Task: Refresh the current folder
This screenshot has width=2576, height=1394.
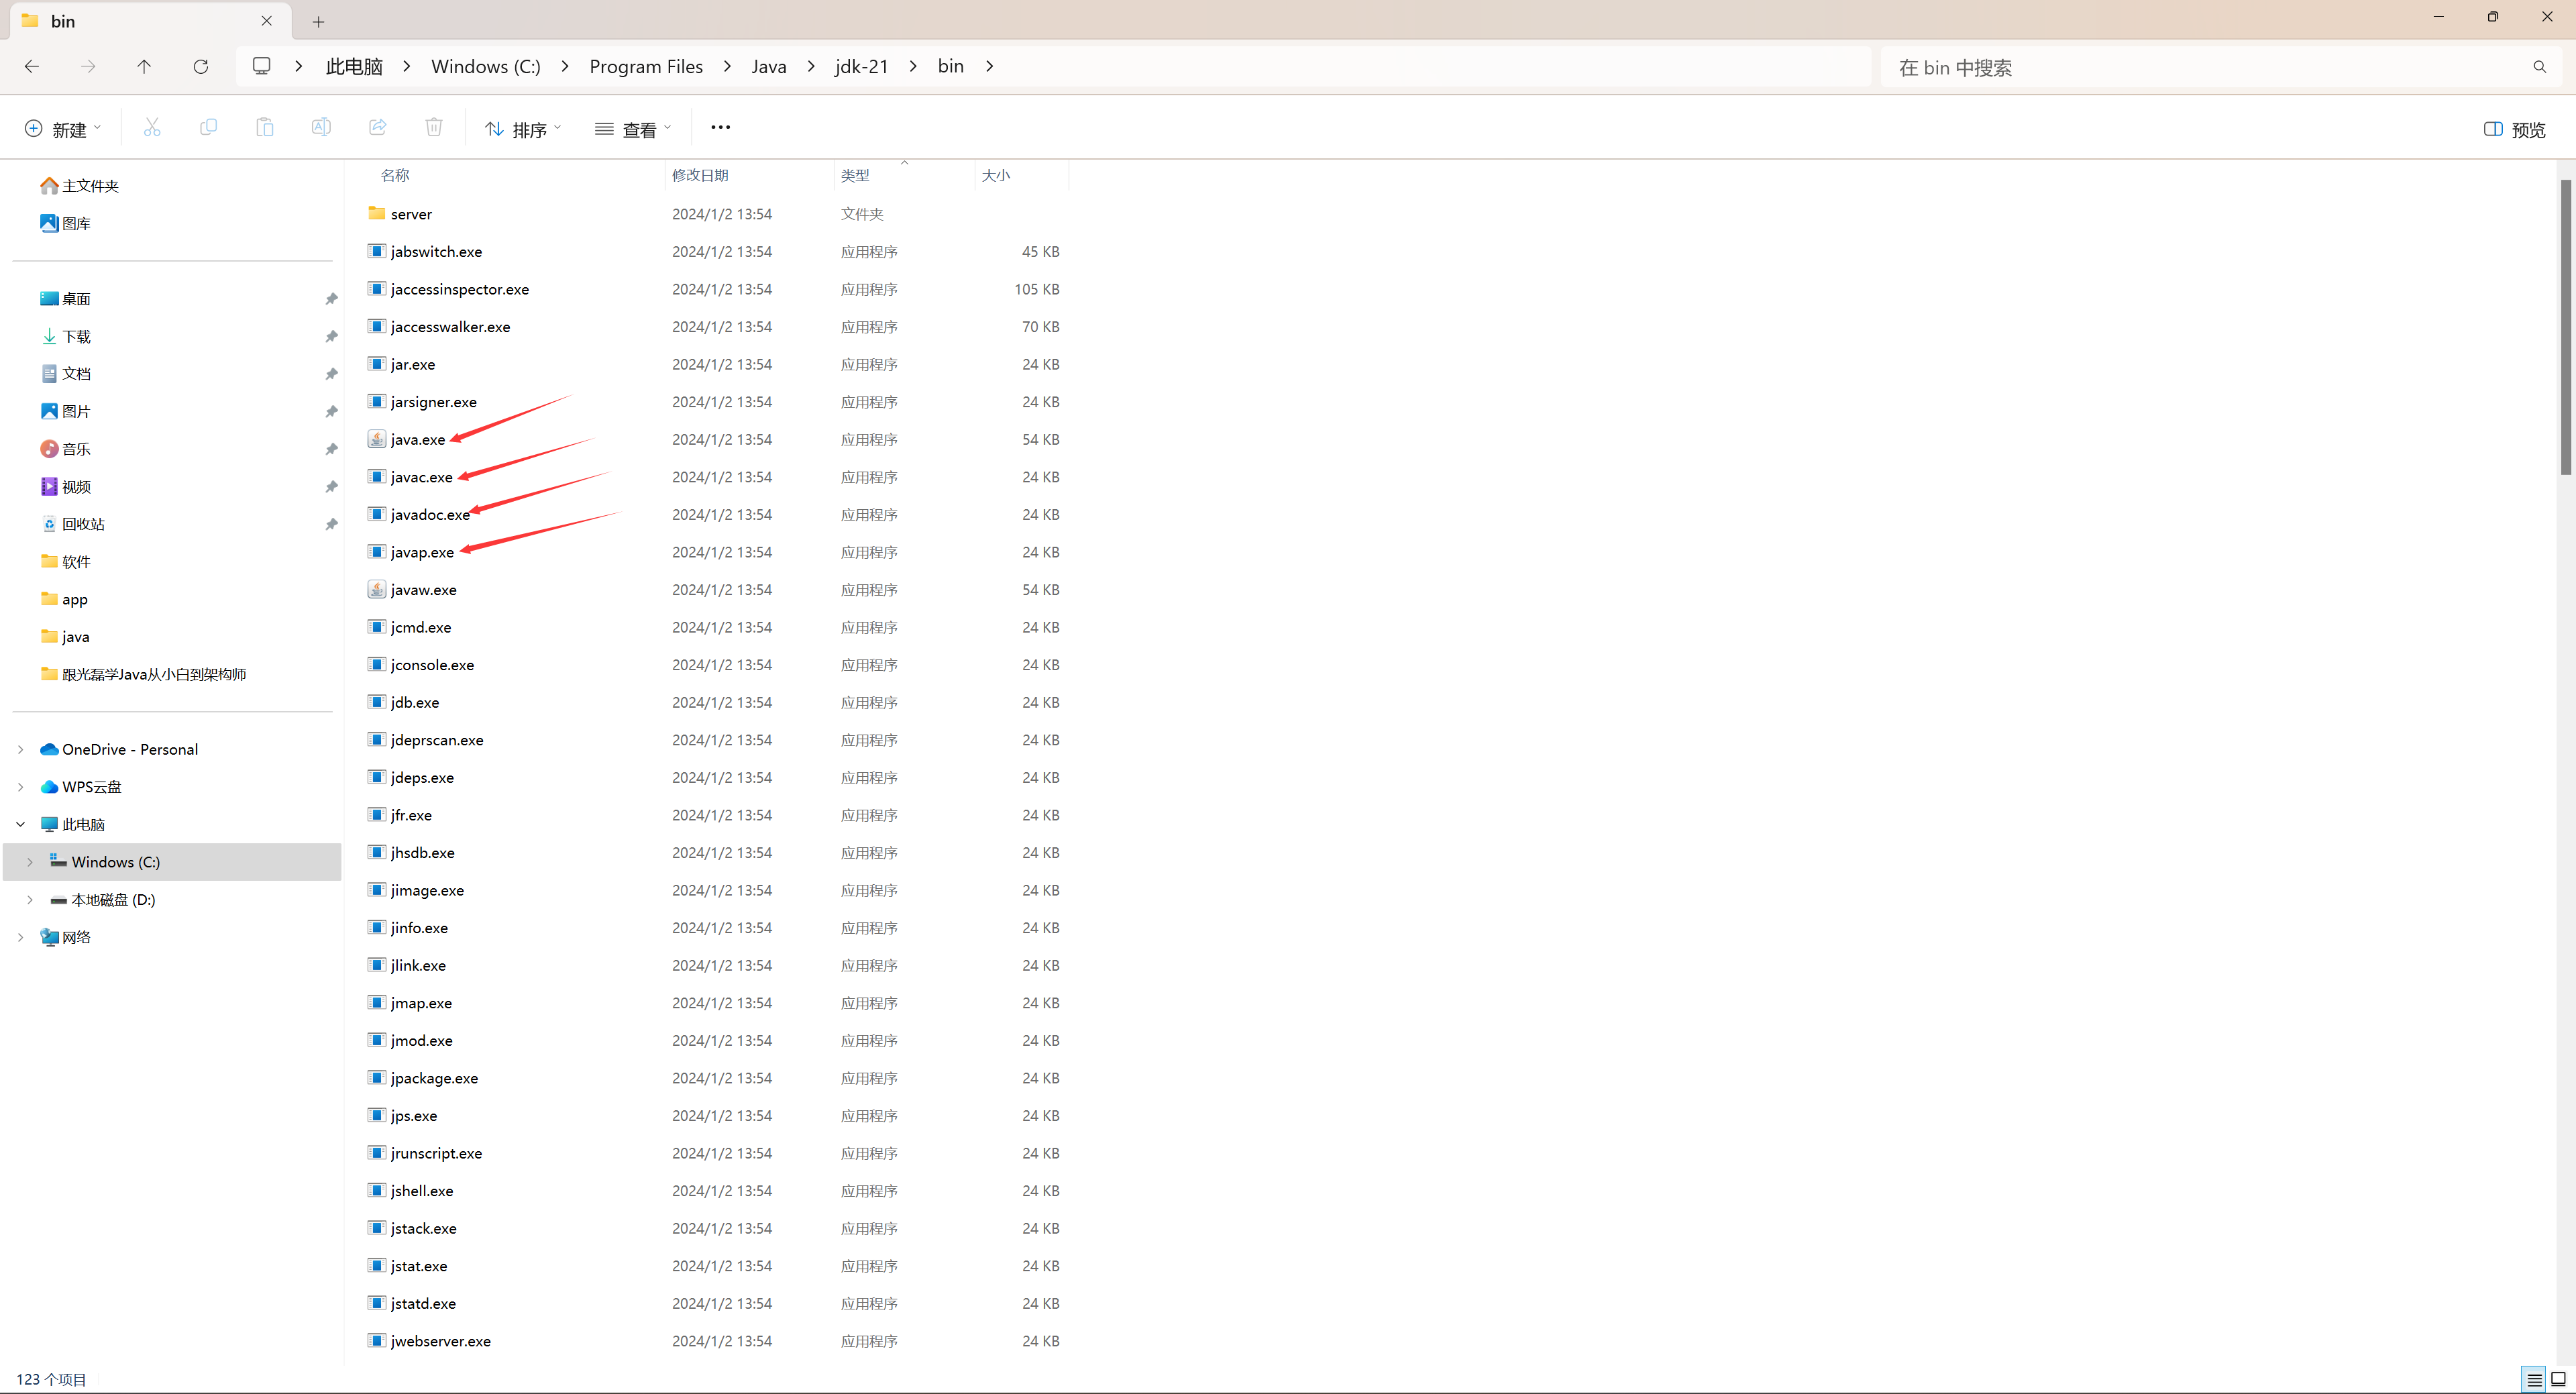Action: pos(201,67)
